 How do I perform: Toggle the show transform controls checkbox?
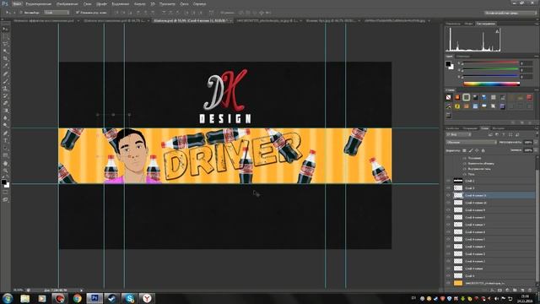pos(78,13)
